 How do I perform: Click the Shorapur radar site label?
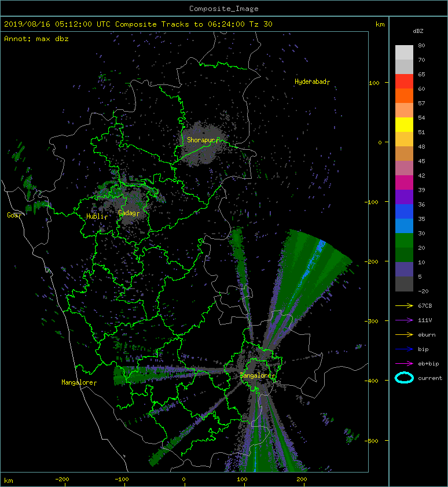[203, 140]
